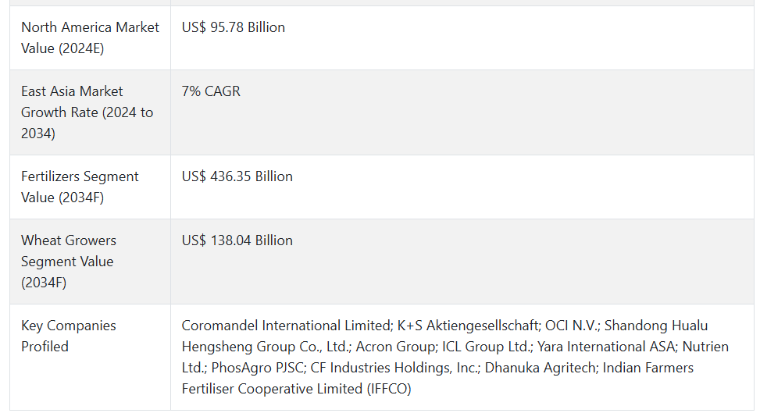Click Fertiliser Cooperative Limited (IFFCO) text

pos(296,390)
